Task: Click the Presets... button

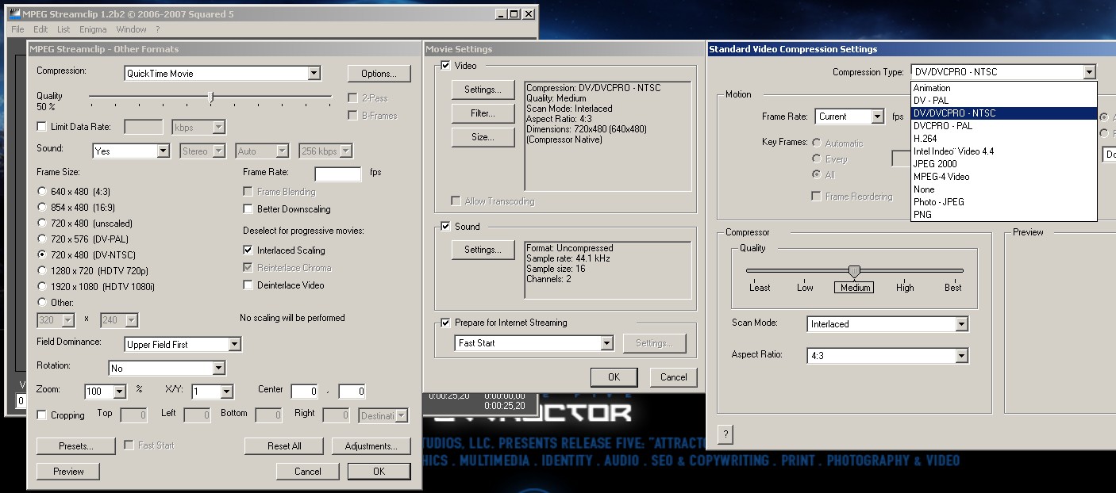Action: [76, 446]
